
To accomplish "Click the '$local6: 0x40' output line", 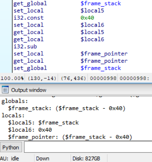I will pyautogui.click(x=30, y=130).
